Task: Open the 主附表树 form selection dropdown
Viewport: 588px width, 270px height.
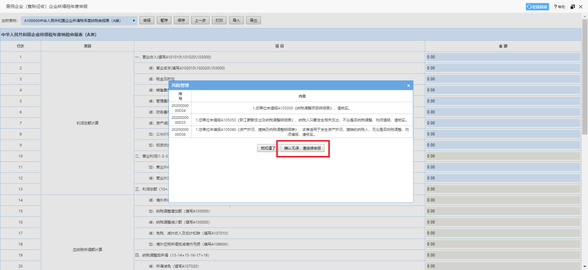Action: point(79,21)
